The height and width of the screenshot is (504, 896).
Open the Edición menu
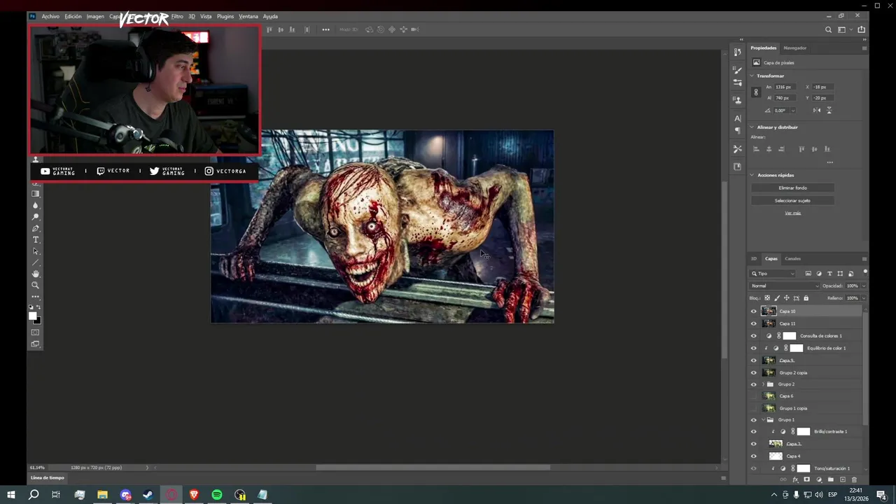coord(73,16)
